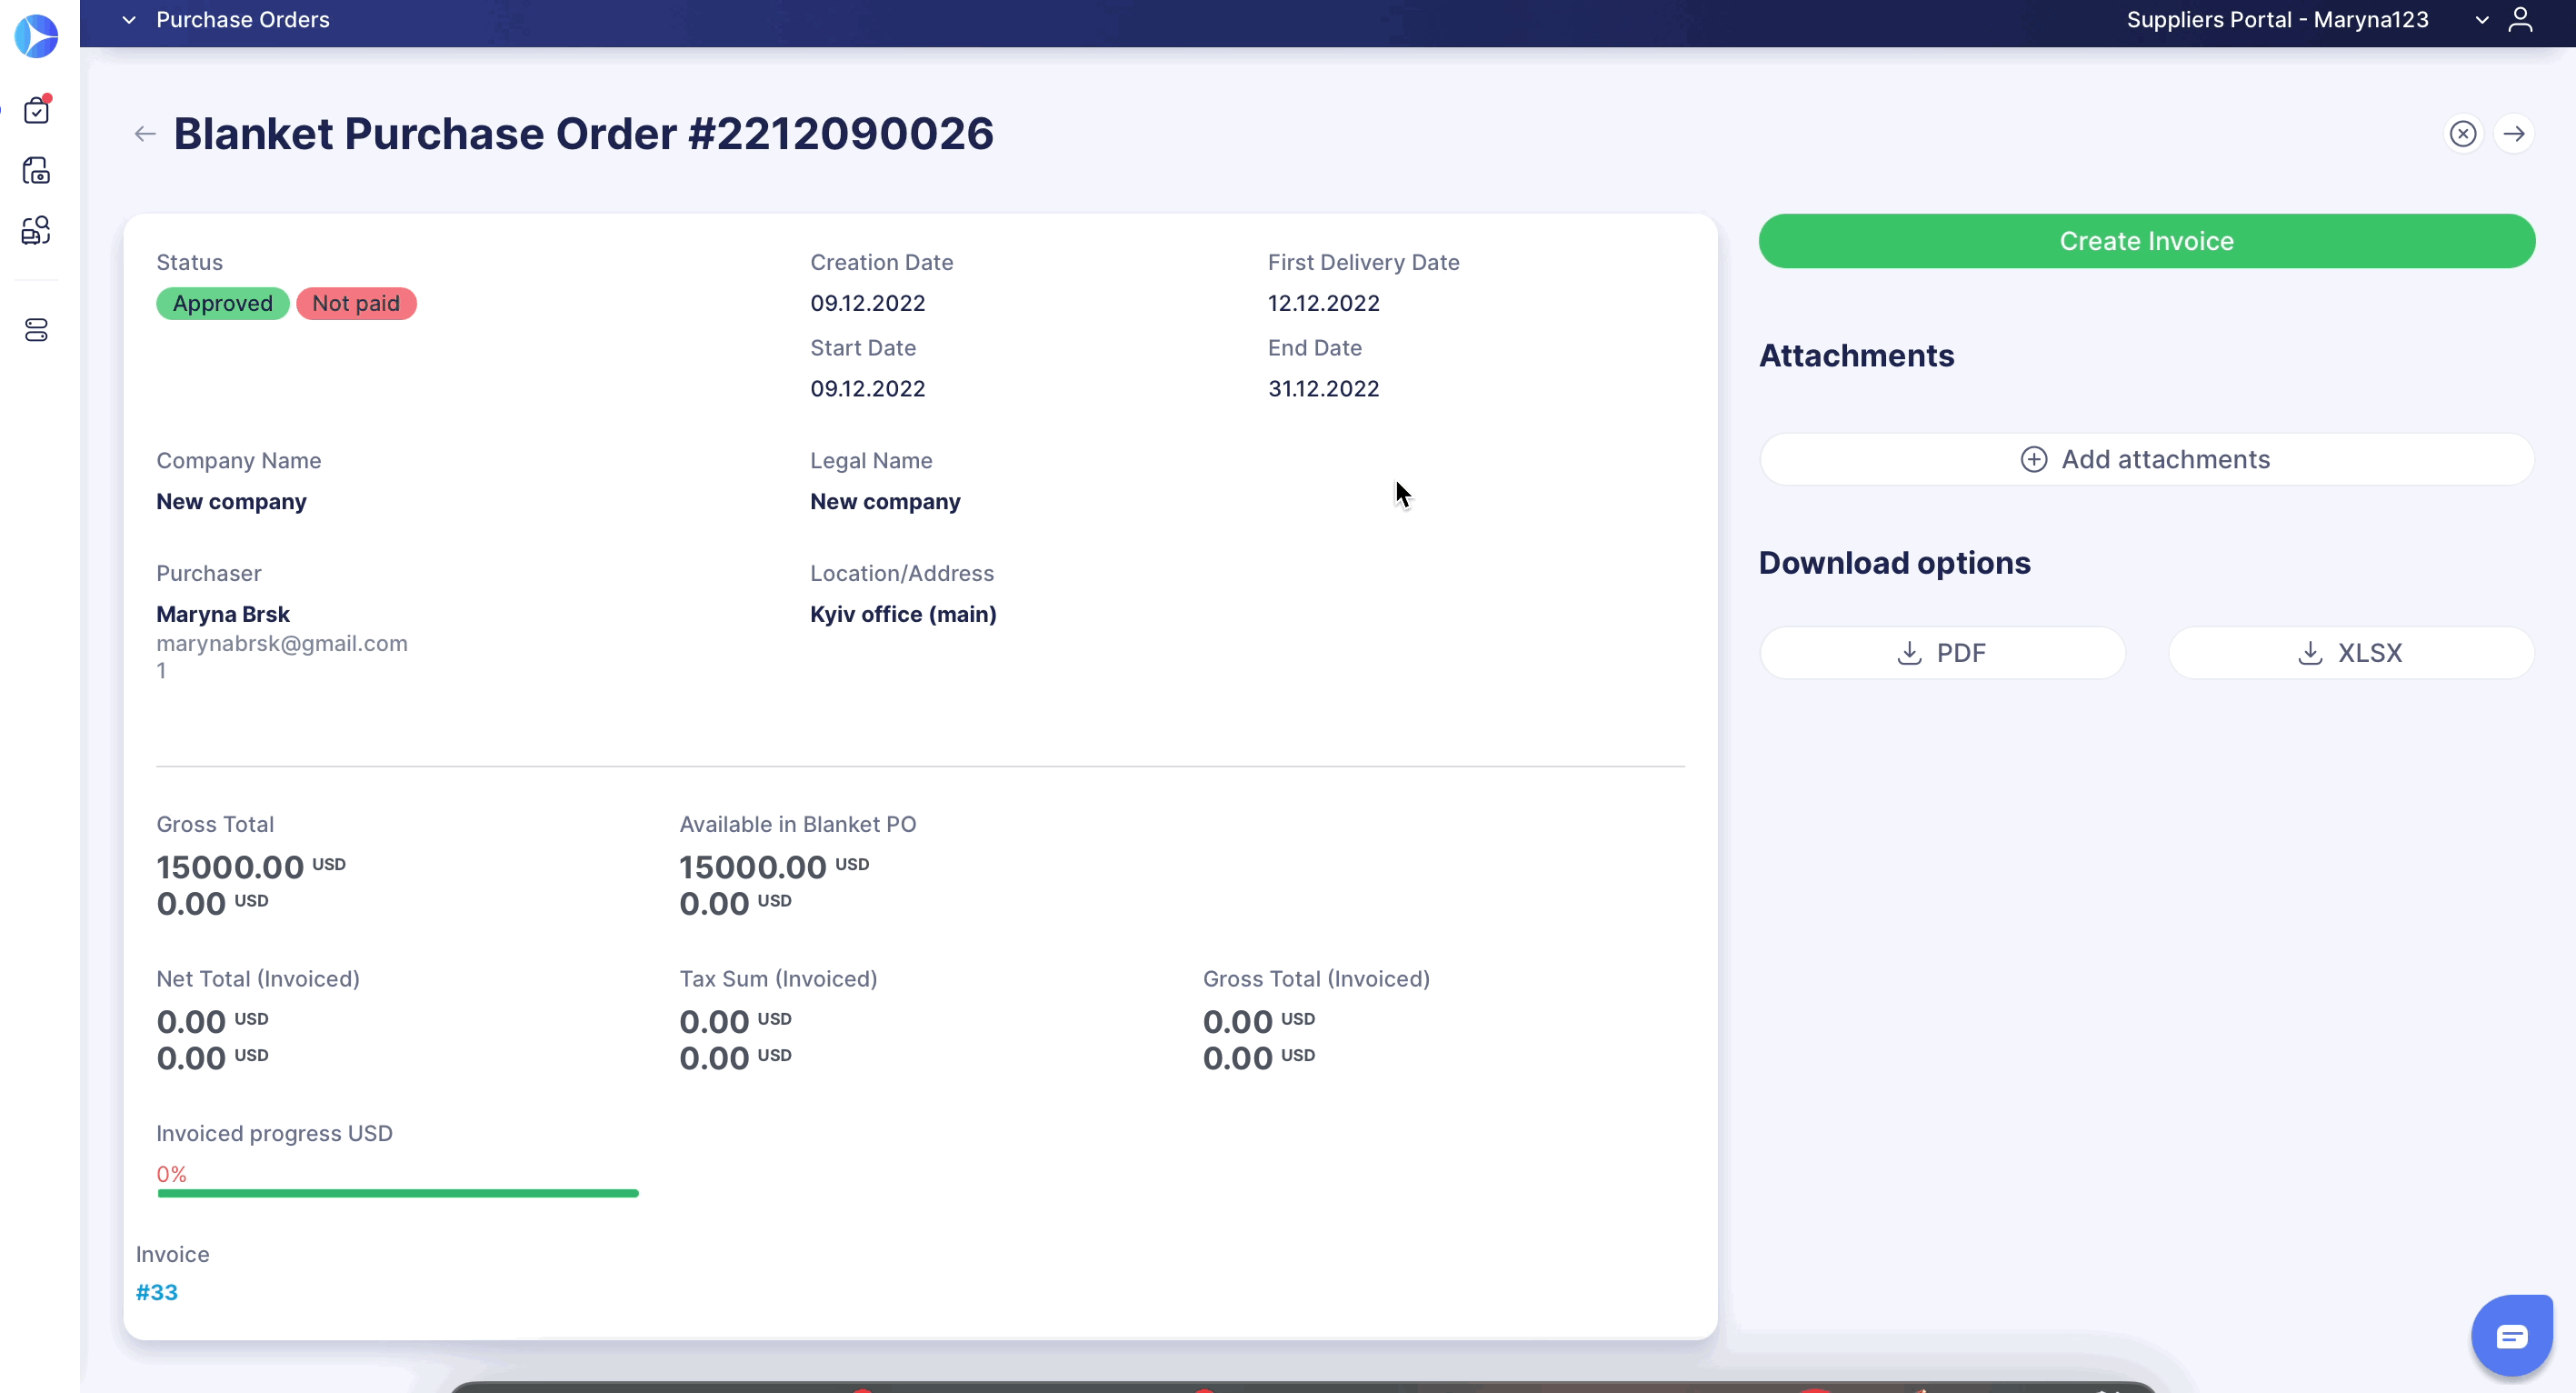This screenshot has height=1393, width=2576.
Task: Click New company under Company Name
Action: pos(231,501)
